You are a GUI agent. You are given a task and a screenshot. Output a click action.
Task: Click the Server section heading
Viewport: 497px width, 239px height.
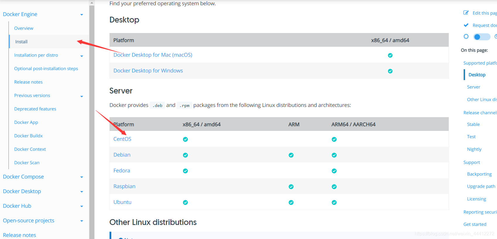[x=121, y=91]
